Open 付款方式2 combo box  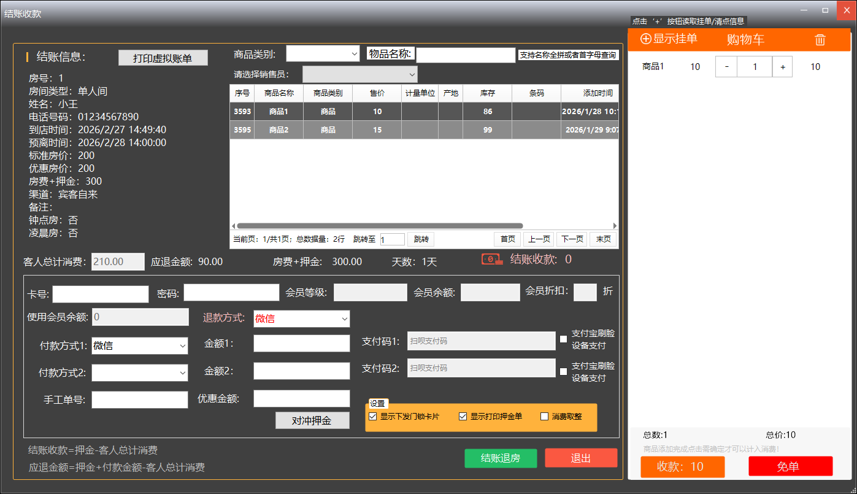(140, 372)
